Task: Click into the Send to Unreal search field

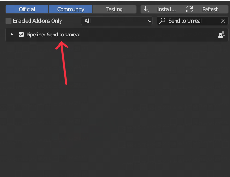Action: coord(192,21)
